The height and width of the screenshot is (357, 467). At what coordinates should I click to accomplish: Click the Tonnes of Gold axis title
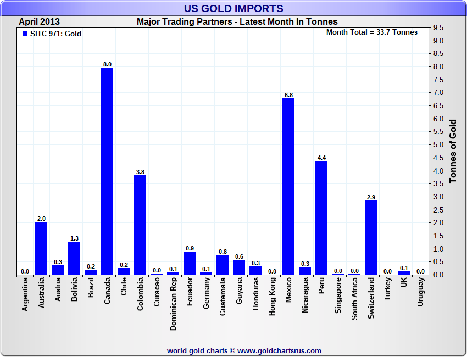click(x=453, y=151)
